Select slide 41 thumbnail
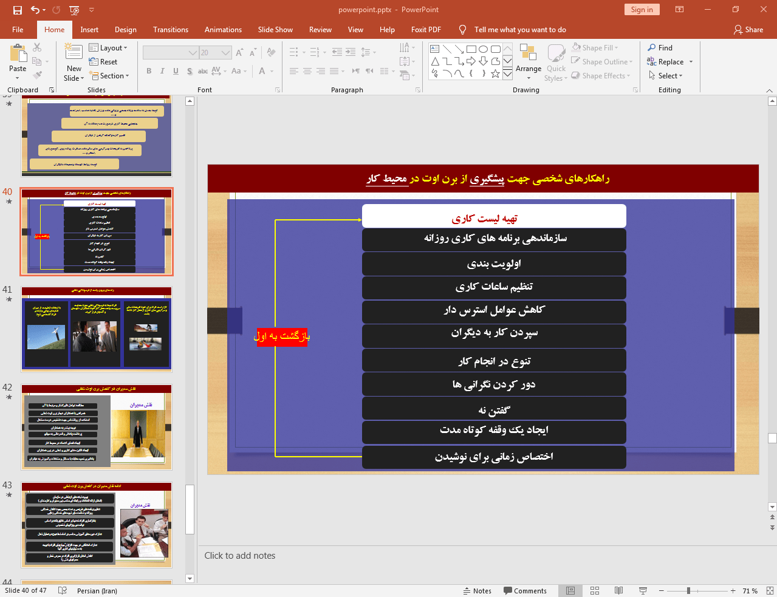The height and width of the screenshot is (597, 777). point(97,329)
